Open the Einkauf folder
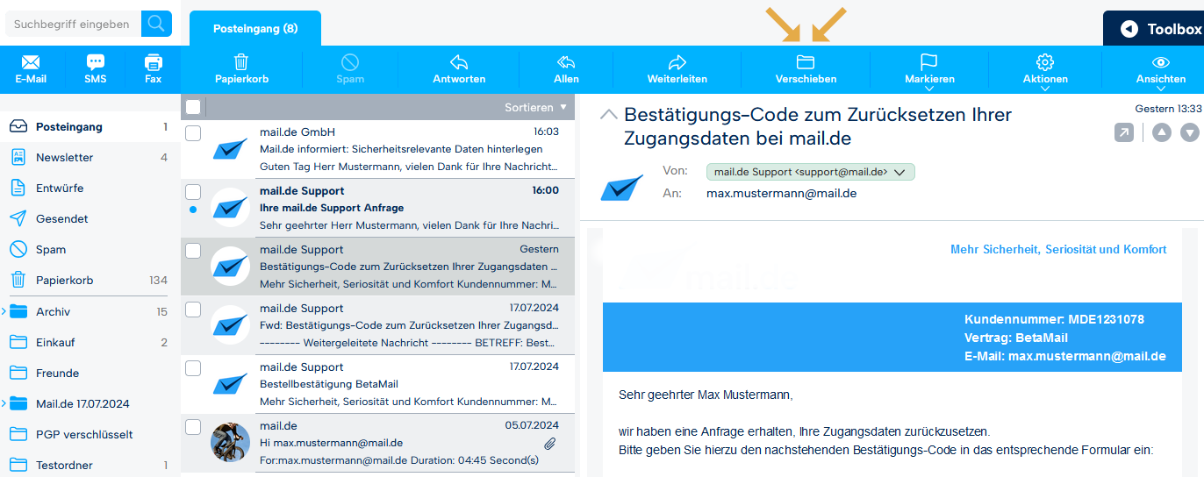 [x=90, y=343]
